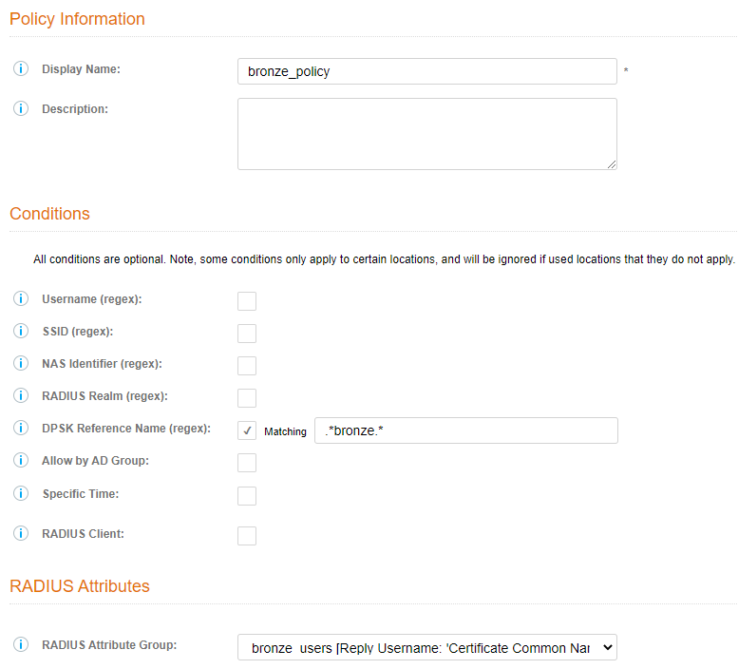The image size is (738, 669).
Task: Enable Allow by AD Group checkbox
Action: pos(247,463)
